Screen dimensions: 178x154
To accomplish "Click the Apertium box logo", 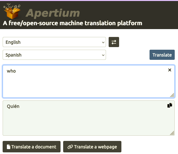I will click(12, 11).
